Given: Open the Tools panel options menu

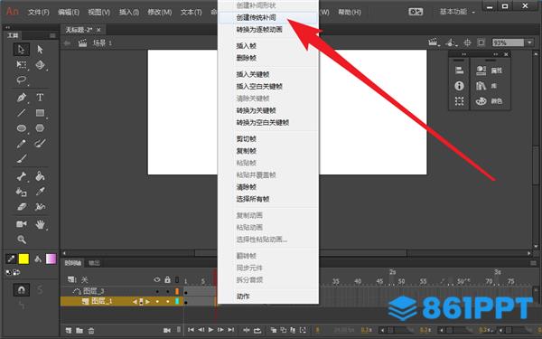Looking at the screenshot, I should point(52,35).
